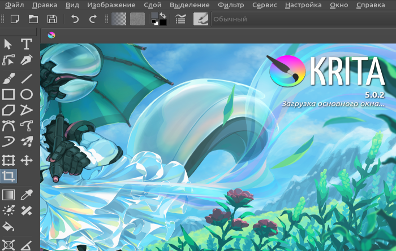Open the Выделение menu
The image size is (396, 251).
[x=190, y=5]
